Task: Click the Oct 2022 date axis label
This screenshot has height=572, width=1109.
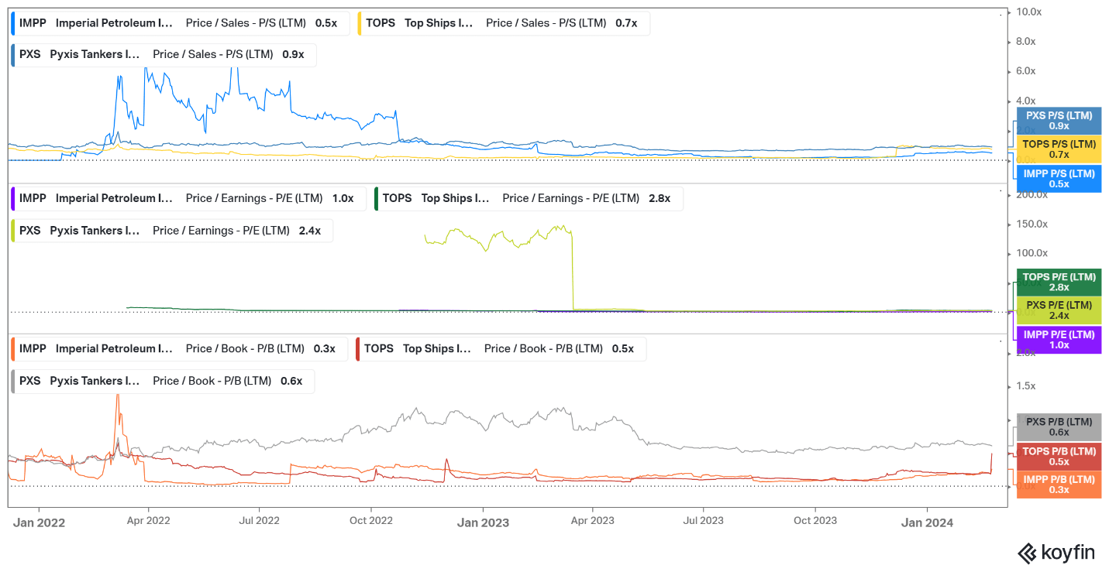Action: 371,521
